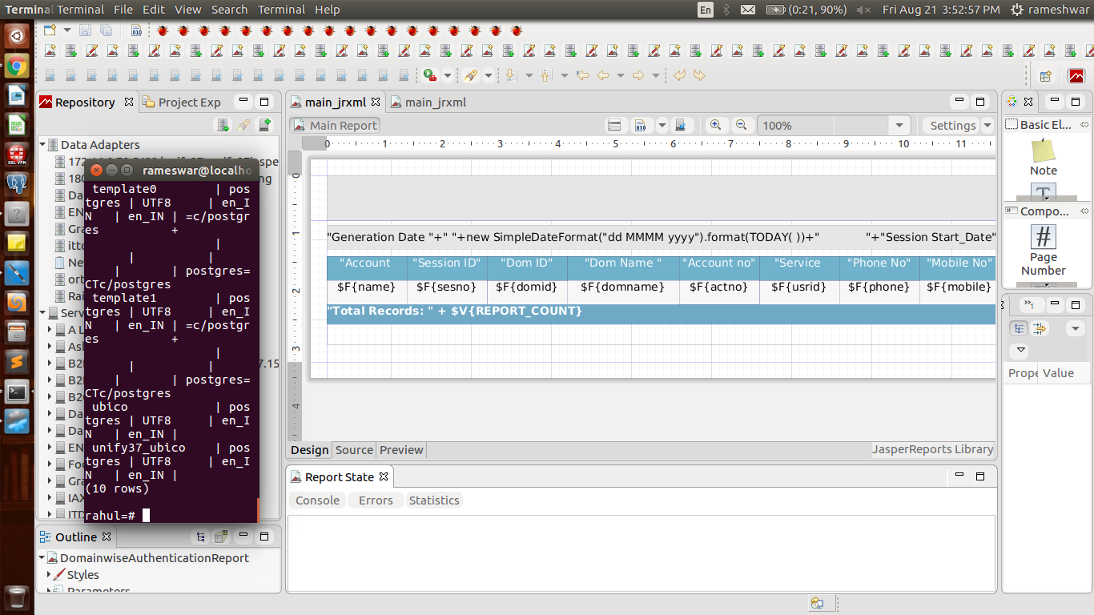Open the 100% zoom combo box
The height and width of the screenshot is (615, 1094).
pyautogui.click(x=834, y=126)
